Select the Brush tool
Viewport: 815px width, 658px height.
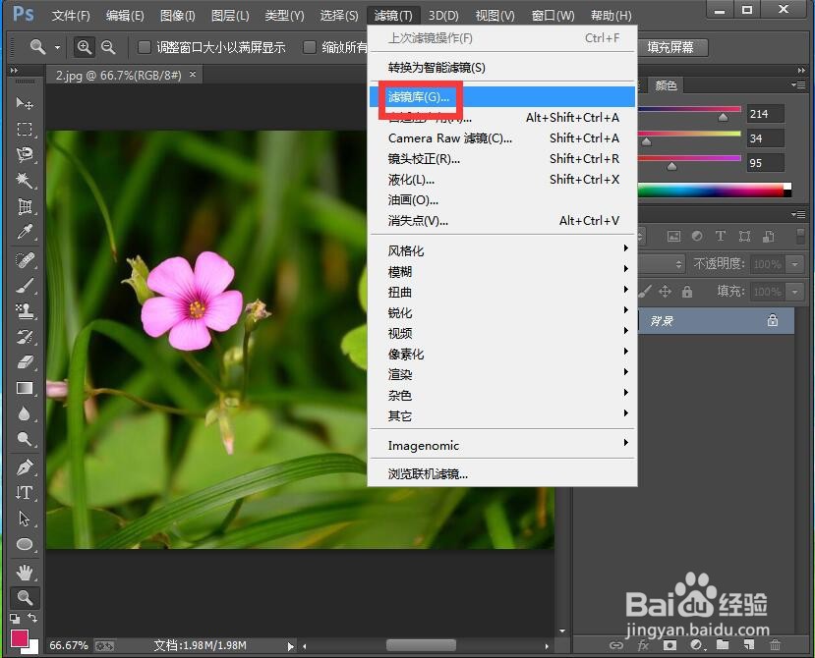tap(25, 285)
